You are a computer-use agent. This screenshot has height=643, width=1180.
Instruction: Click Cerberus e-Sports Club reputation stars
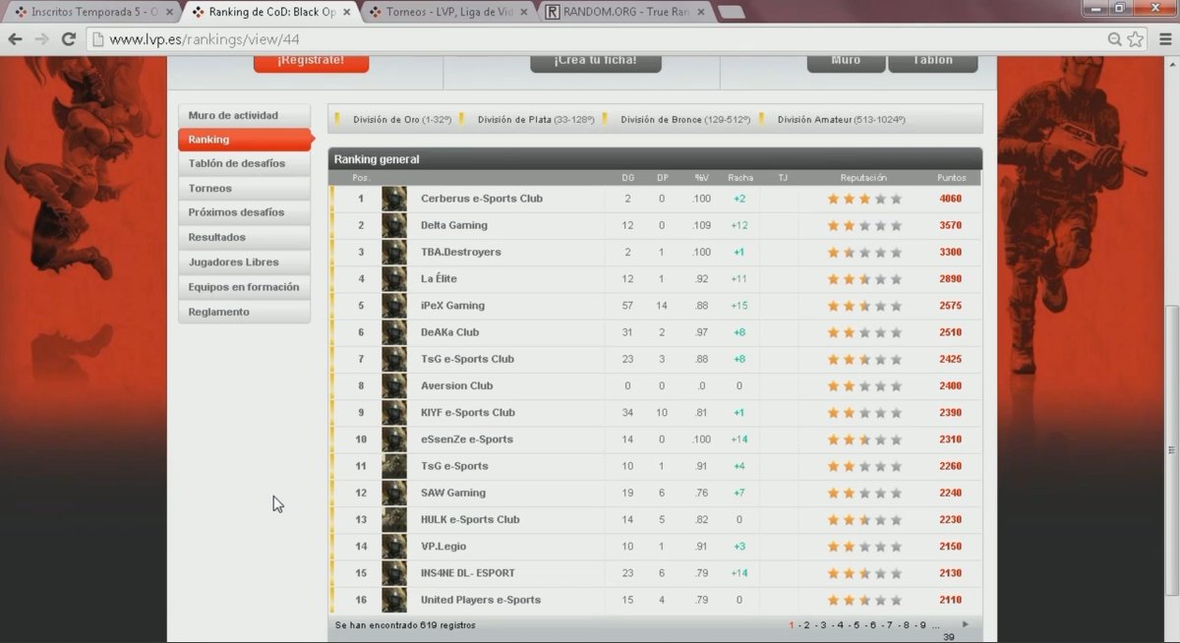coord(864,199)
